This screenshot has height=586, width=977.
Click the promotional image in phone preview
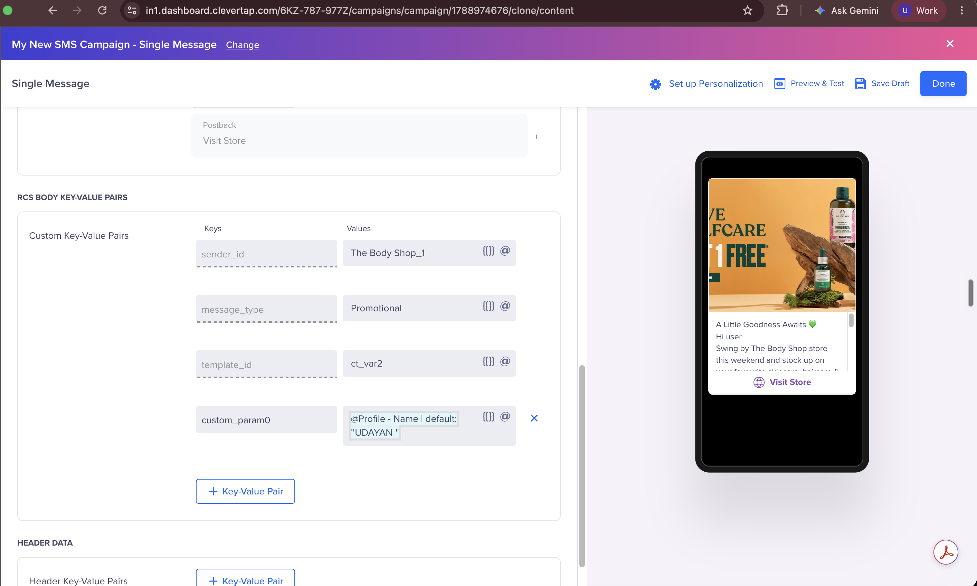pyautogui.click(x=781, y=245)
